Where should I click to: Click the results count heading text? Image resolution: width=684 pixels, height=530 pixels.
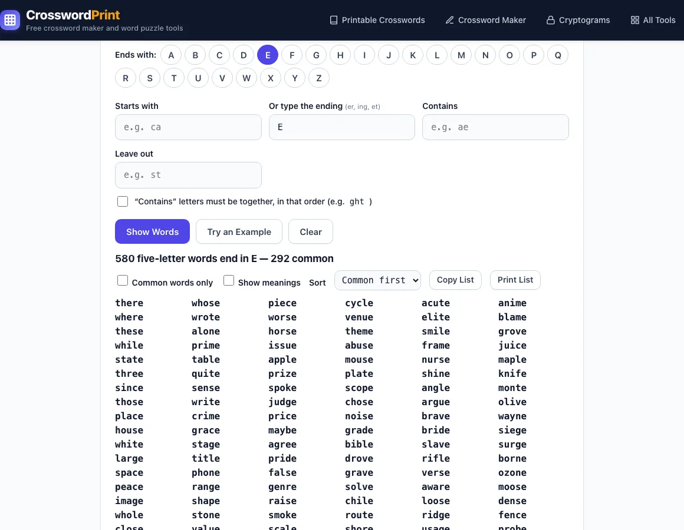[x=224, y=259]
